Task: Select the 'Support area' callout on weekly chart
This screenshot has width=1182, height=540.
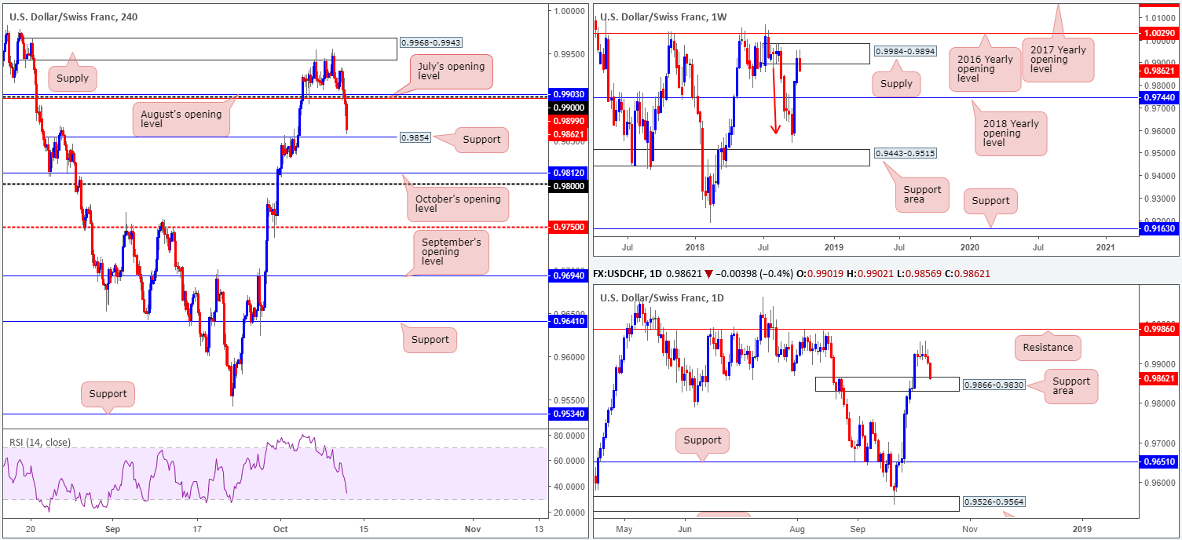Action: [x=922, y=195]
